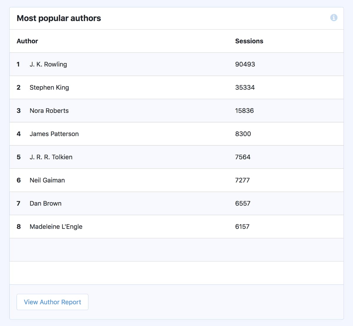Click rank number 1 beside Rowling
The width and height of the screenshot is (353, 326).
click(x=18, y=64)
